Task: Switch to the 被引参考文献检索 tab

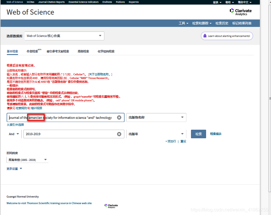Action: click(x=58, y=52)
